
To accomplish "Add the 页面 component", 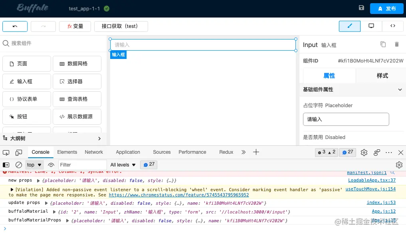I will pos(27,64).
